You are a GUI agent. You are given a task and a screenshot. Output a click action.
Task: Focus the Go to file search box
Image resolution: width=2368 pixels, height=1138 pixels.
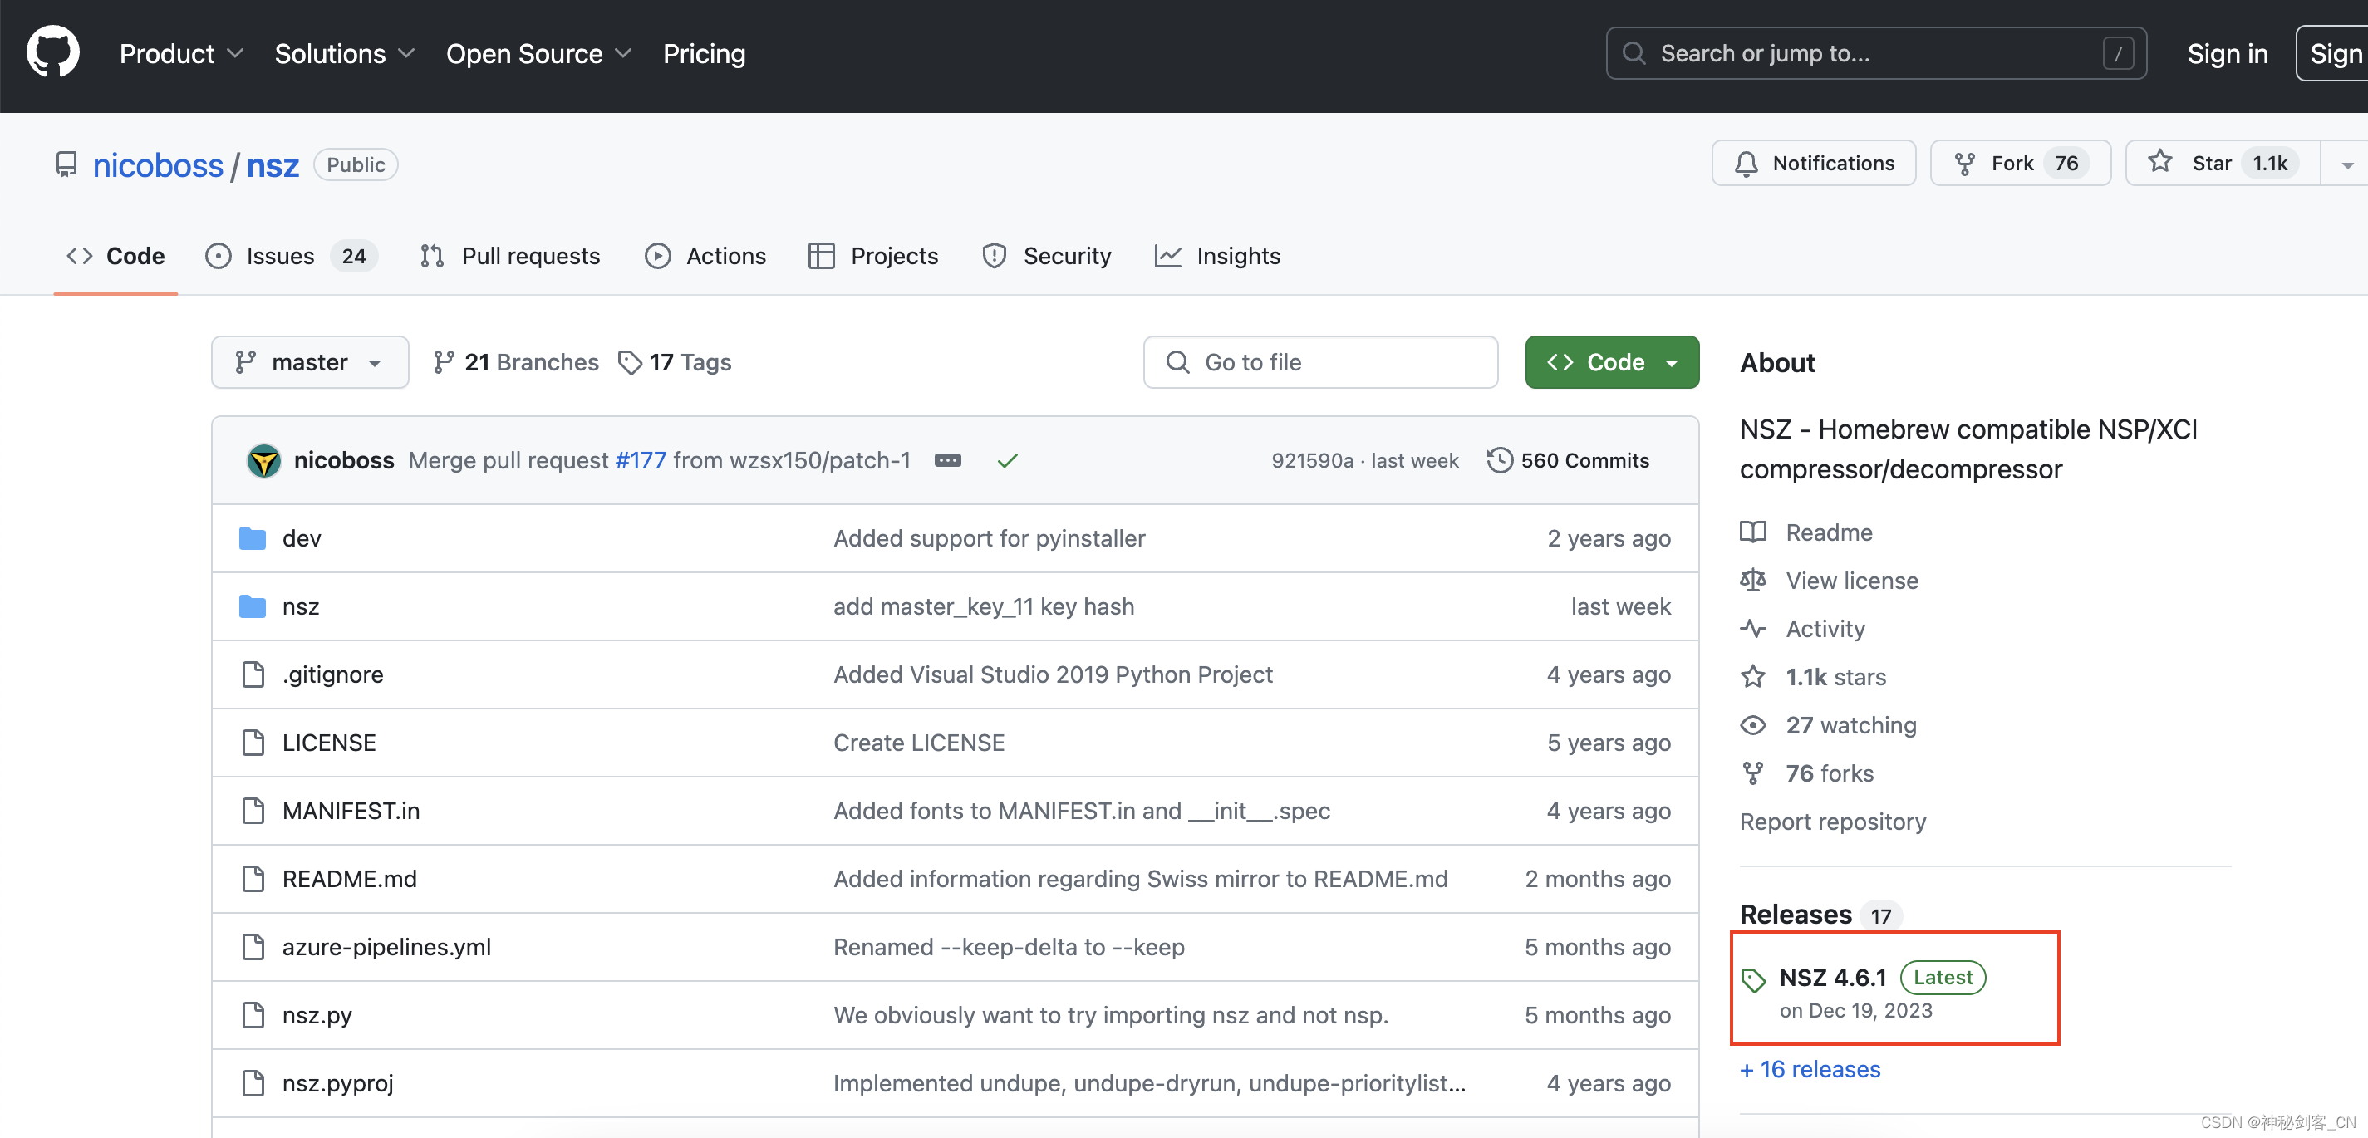coord(1320,362)
